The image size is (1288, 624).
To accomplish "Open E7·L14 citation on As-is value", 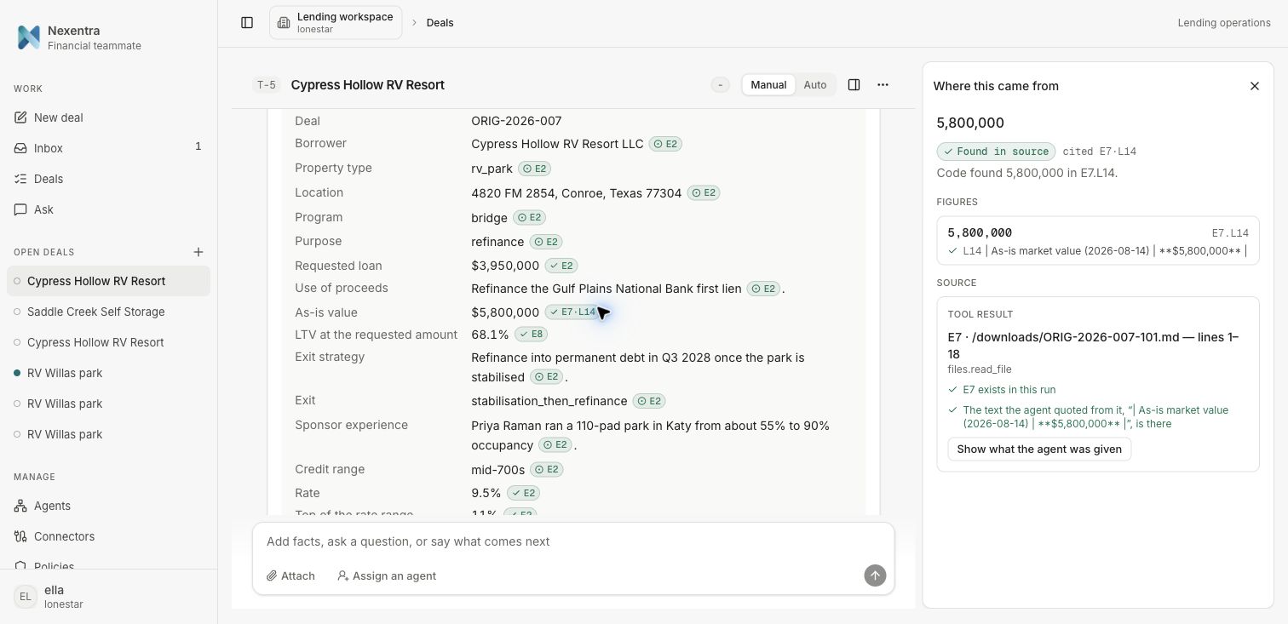I will [x=572, y=312].
